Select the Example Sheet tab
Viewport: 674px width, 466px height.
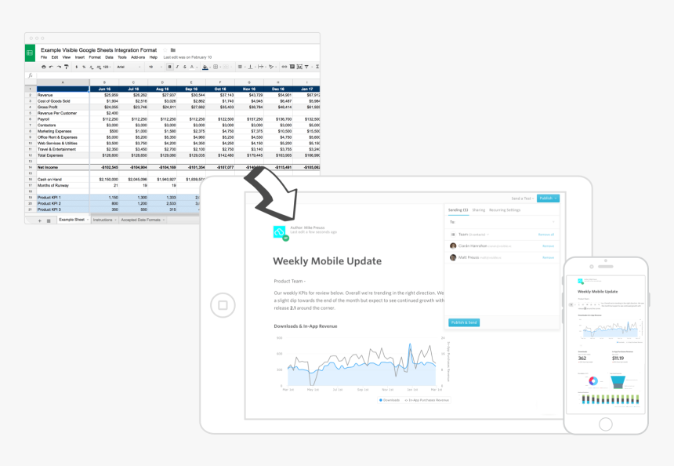[x=72, y=220]
